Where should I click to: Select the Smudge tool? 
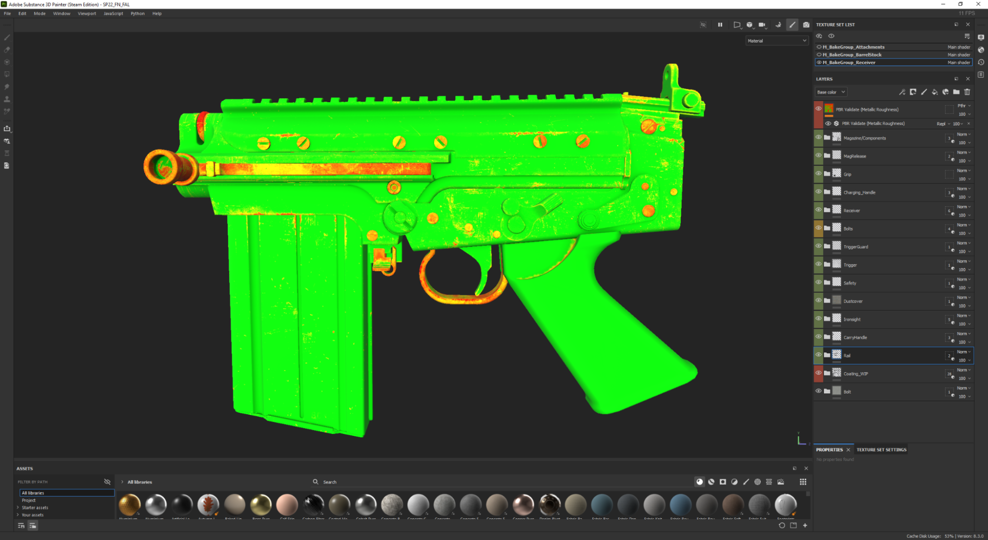click(x=6, y=86)
